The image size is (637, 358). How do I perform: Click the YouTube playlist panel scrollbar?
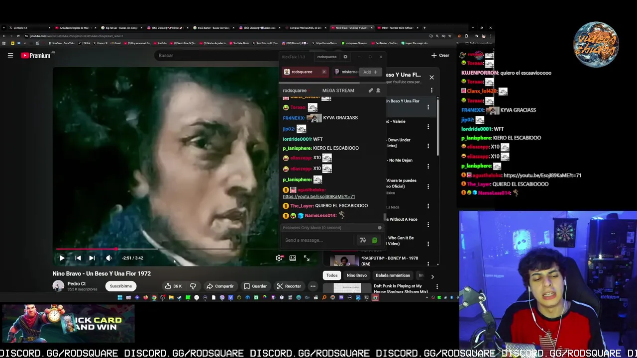click(438, 127)
